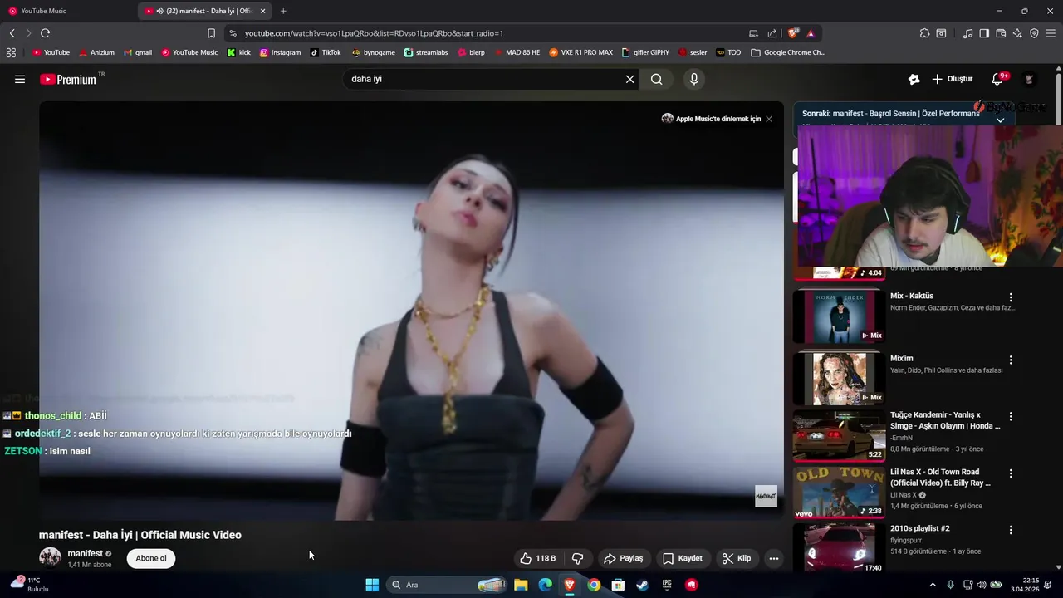Open 'Apple Music'te dinlemek için' link
The width and height of the screenshot is (1063, 598).
coord(718,119)
